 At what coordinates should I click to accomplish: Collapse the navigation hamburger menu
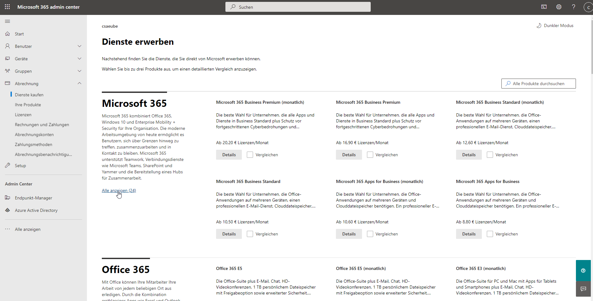coord(7,21)
